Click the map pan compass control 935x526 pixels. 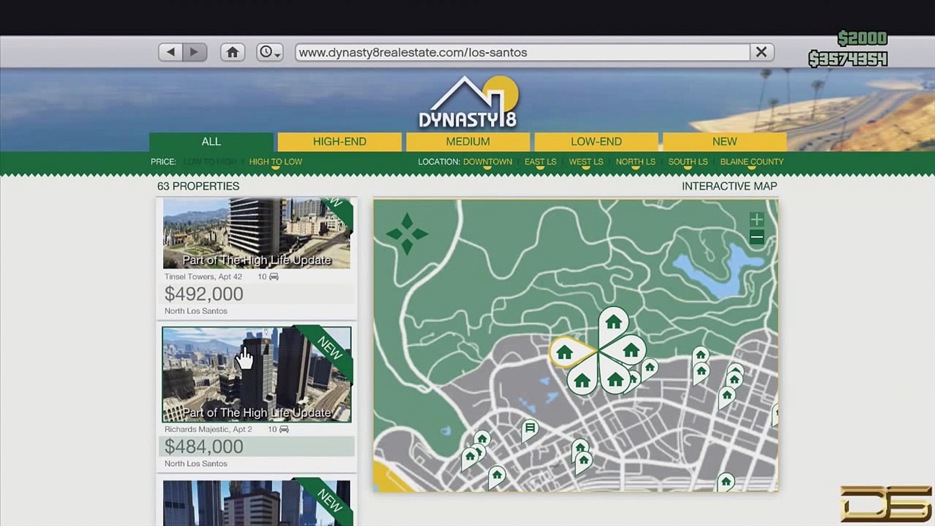(407, 234)
